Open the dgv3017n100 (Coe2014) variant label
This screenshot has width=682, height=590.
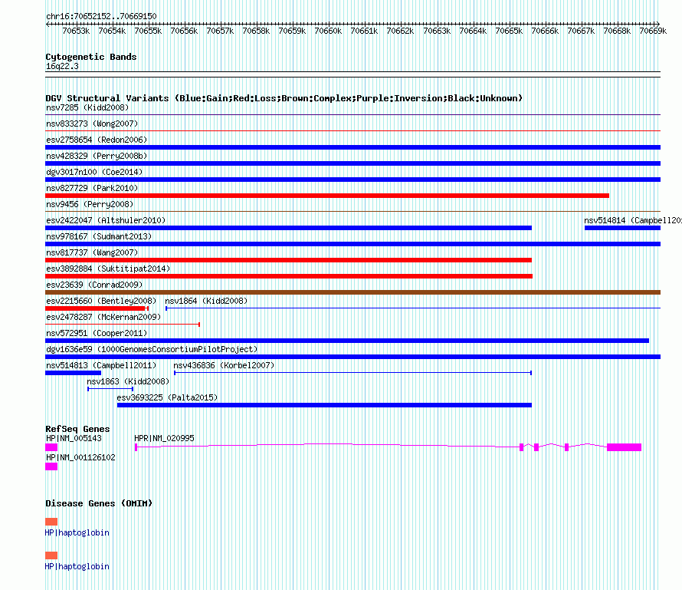click(94, 172)
